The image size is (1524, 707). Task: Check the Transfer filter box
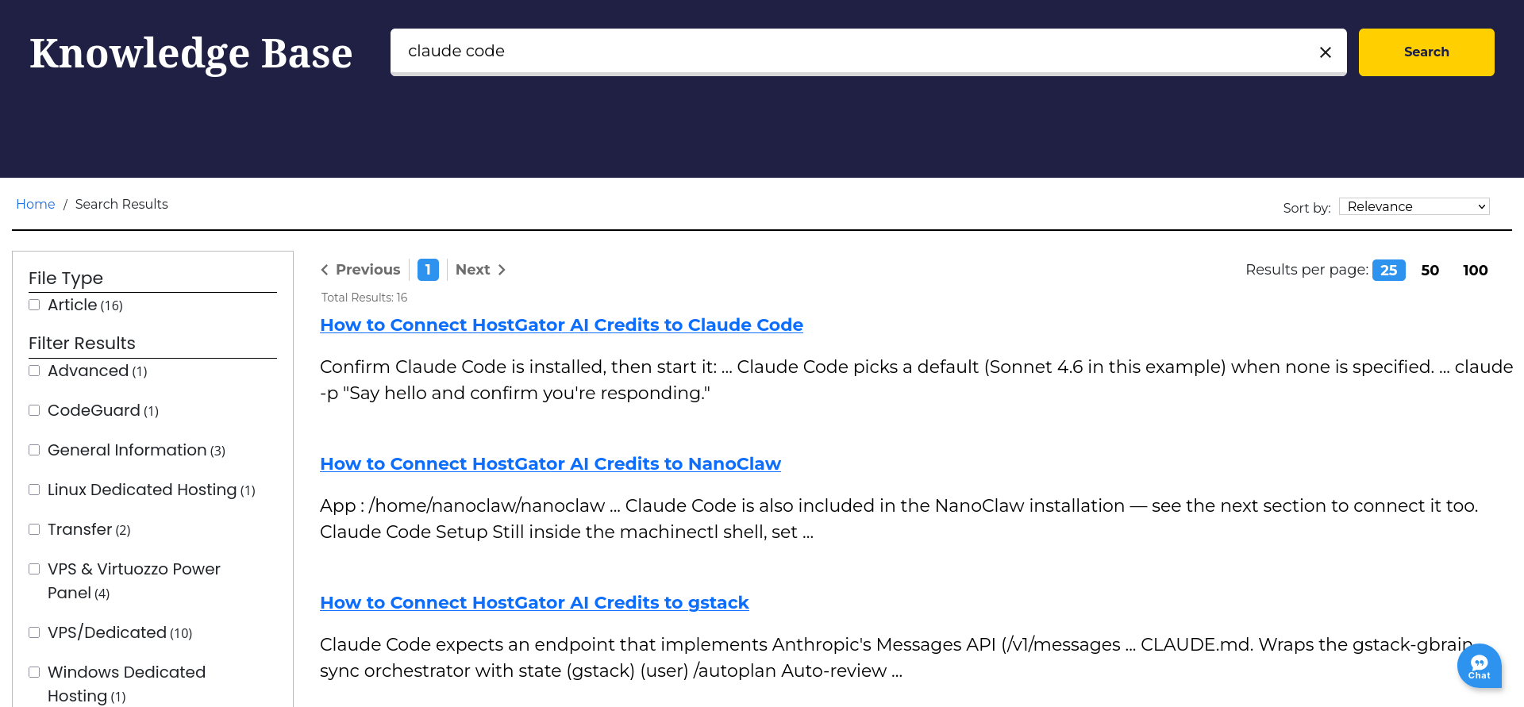[34, 529]
